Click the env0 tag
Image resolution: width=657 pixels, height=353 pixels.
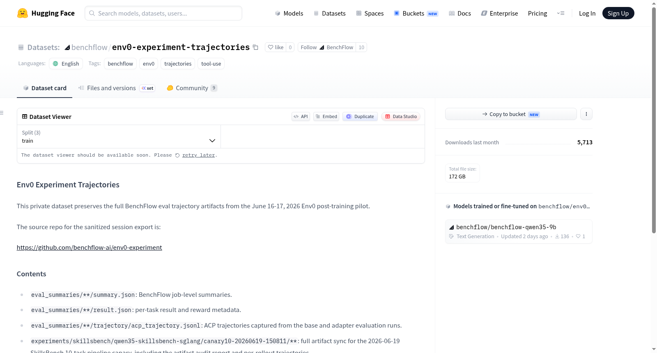[x=149, y=64]
